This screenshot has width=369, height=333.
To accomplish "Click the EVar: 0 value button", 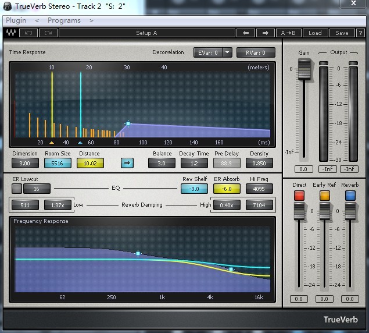I will coord(208,52).
